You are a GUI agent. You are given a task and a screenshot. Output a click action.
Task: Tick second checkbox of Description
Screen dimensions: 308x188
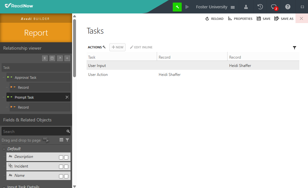pos(66,157)
